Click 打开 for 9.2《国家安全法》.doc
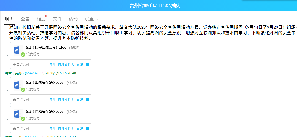This screenshot has height=137, width=297. point(52,99)
